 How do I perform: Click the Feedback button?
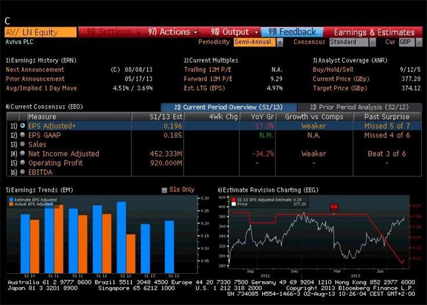293,31
